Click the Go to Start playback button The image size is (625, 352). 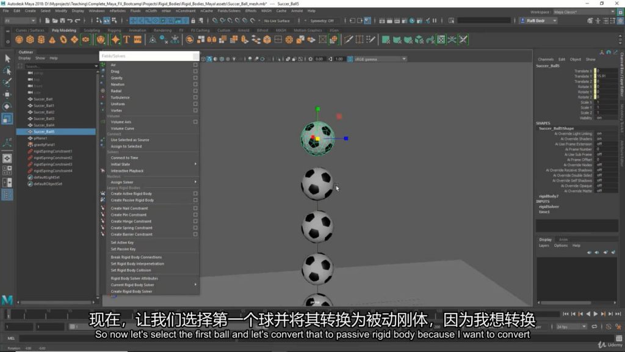565,314
